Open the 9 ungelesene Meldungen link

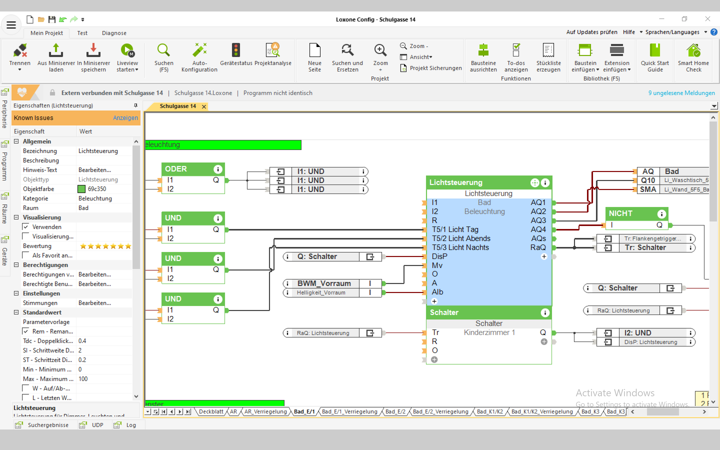click(x=681, y=93)
